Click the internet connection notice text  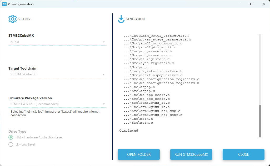click(55, 113)
